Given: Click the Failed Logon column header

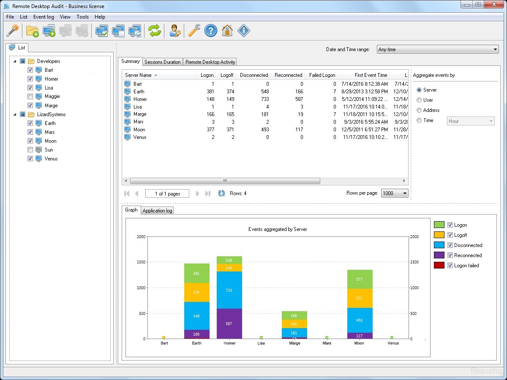Looking at the screenshot, I should coord(322,75).
